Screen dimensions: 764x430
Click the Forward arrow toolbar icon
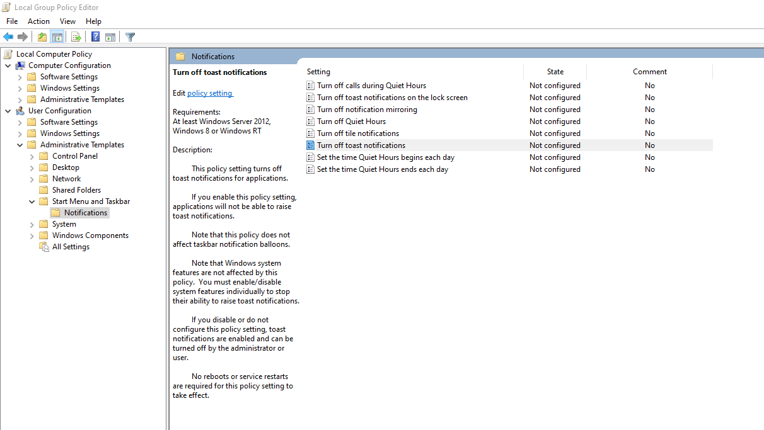click(x=23, y=37)
